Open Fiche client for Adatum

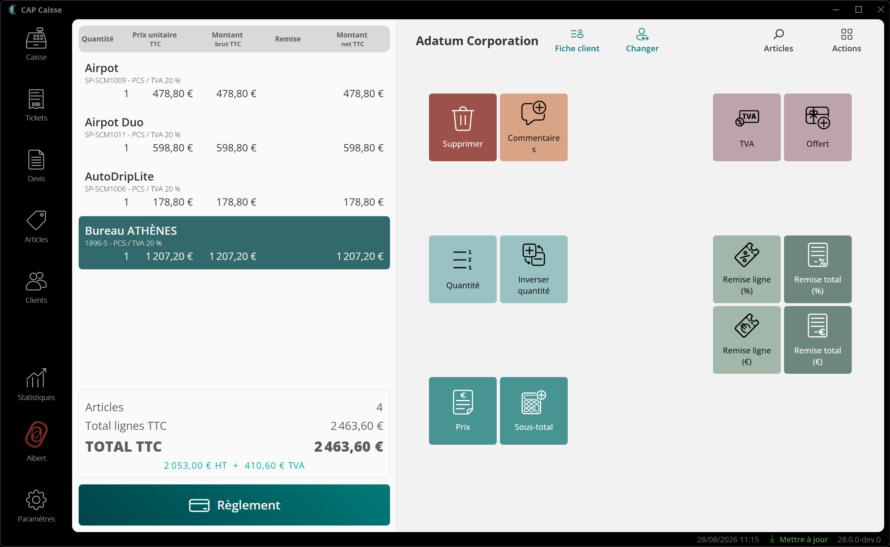(577, 41)
